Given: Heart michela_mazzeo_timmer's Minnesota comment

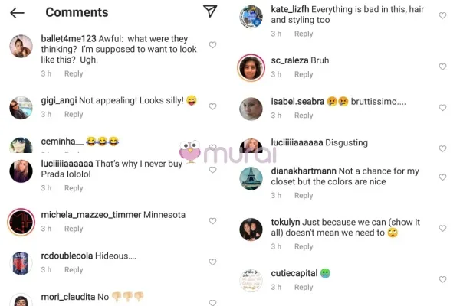Looking at the screenshot, I should pos(213,221).
